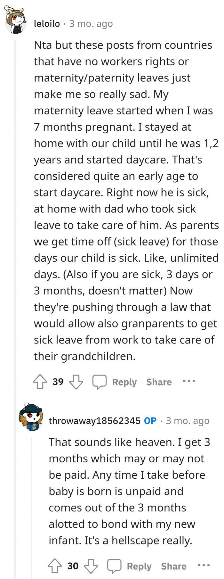The width and height of the screenshot is (224, 579).
Task: Reply to leloilo's comment
Action: click(x=124, y=382)
